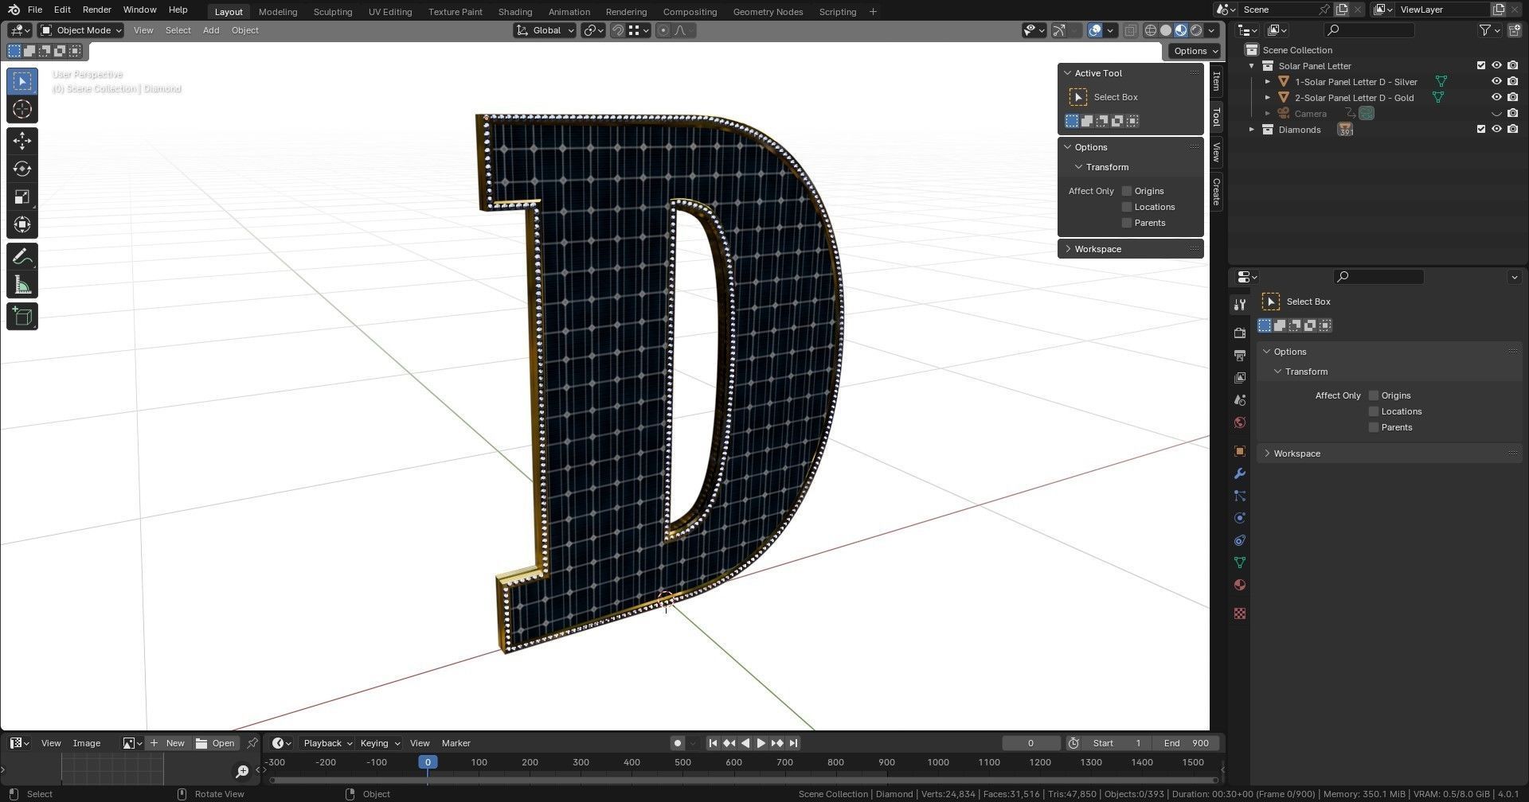Open the Object Constraints properties tab

1239,540
